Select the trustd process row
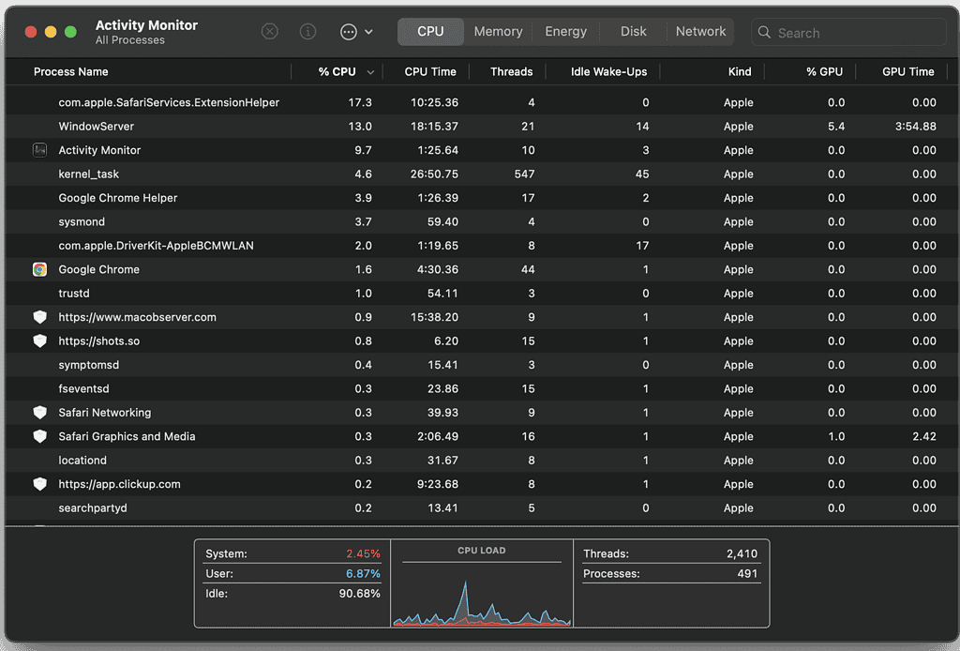Screen dimensions: 960x651 [482, 294]
